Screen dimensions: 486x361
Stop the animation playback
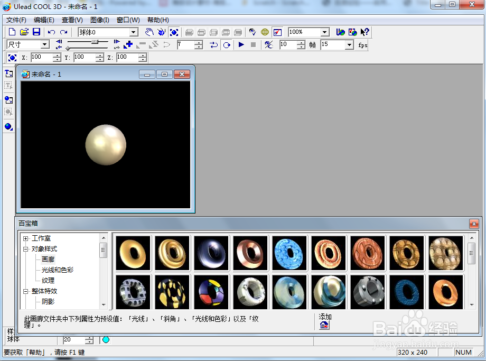[253, 44]
